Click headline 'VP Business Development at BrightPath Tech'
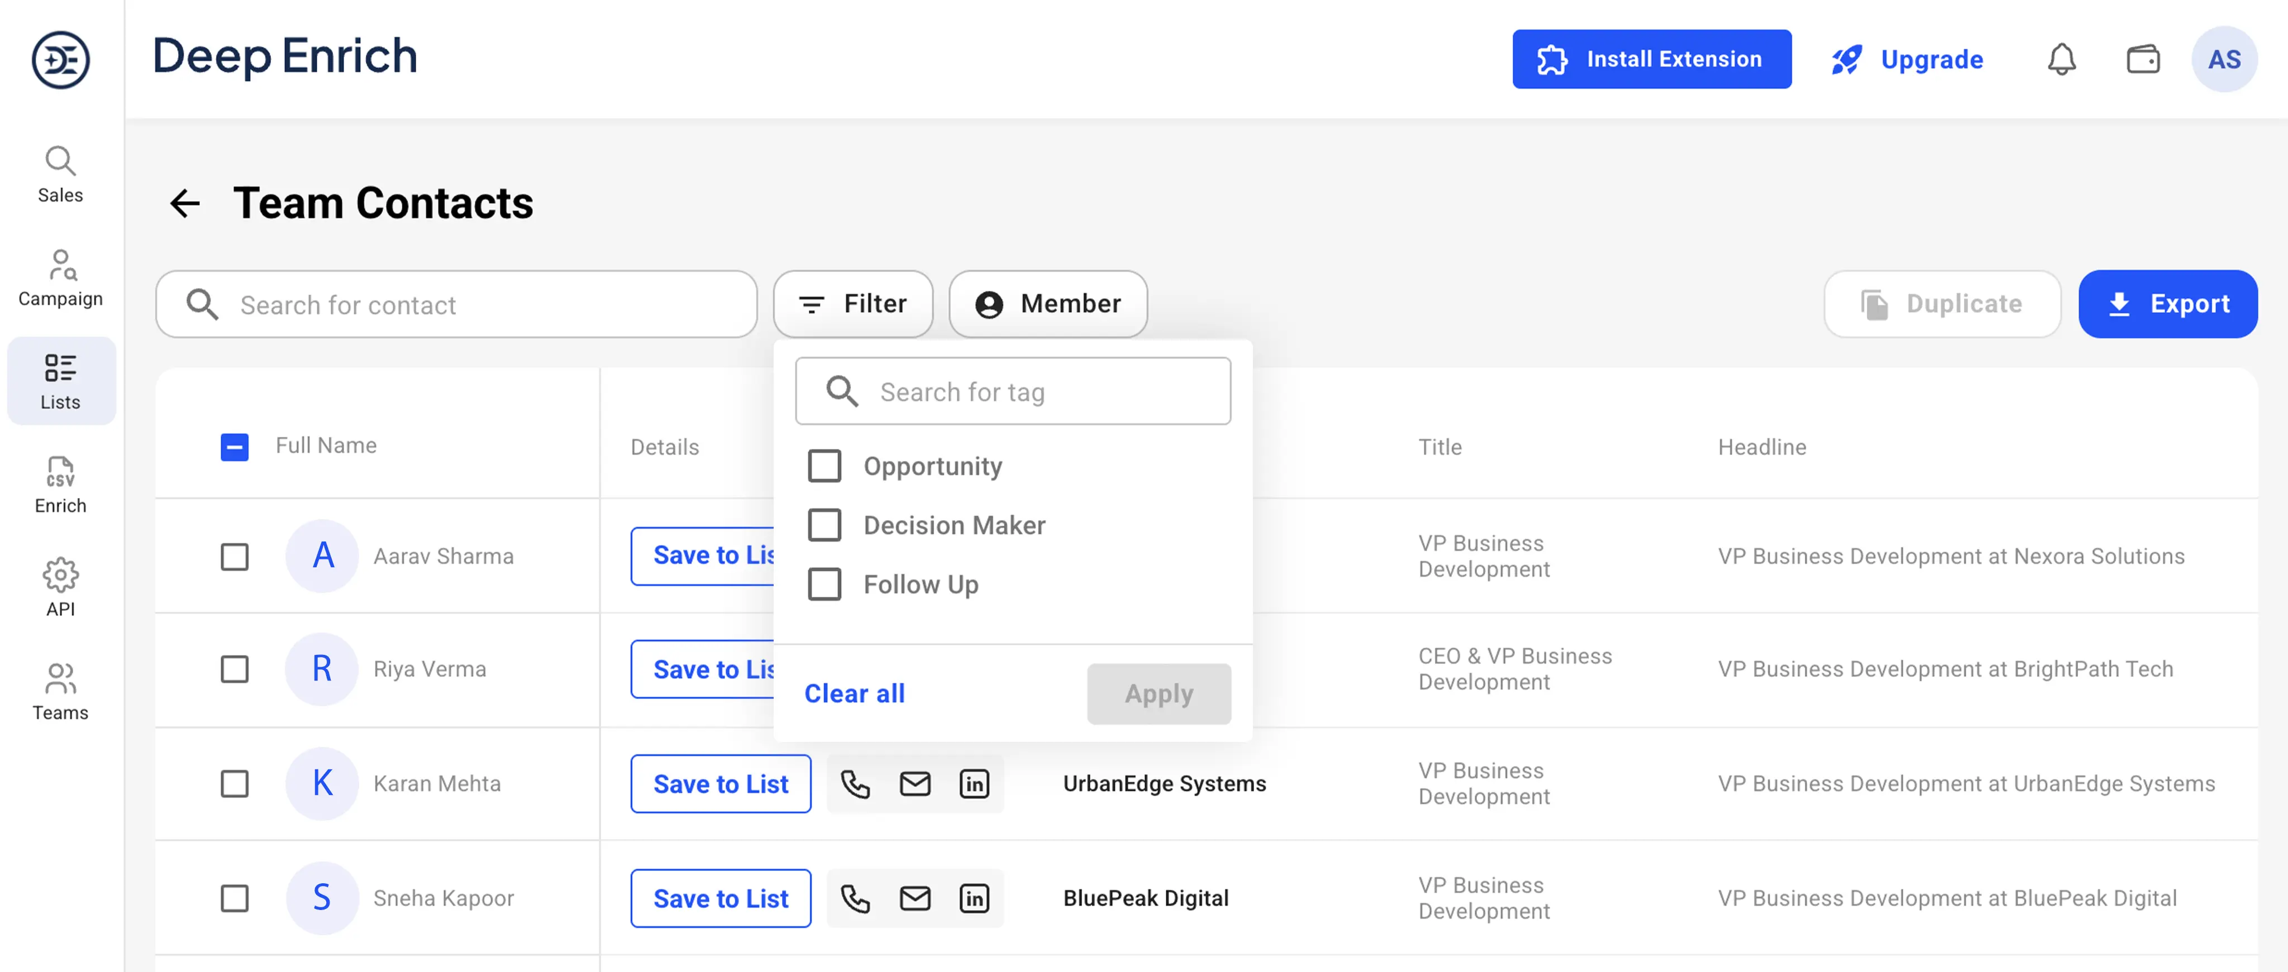The image size is (2288, 972). (x=1945, y=669)
